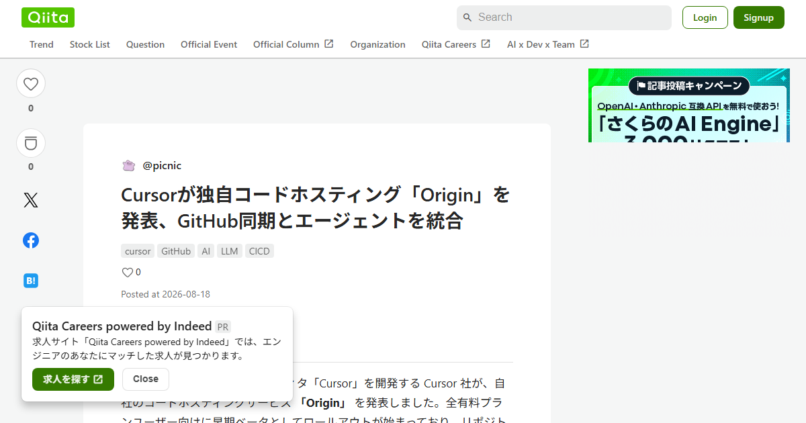Click the small heart under the tags
This screenshot has height=423, width=806.
click(x=127, y=273)
